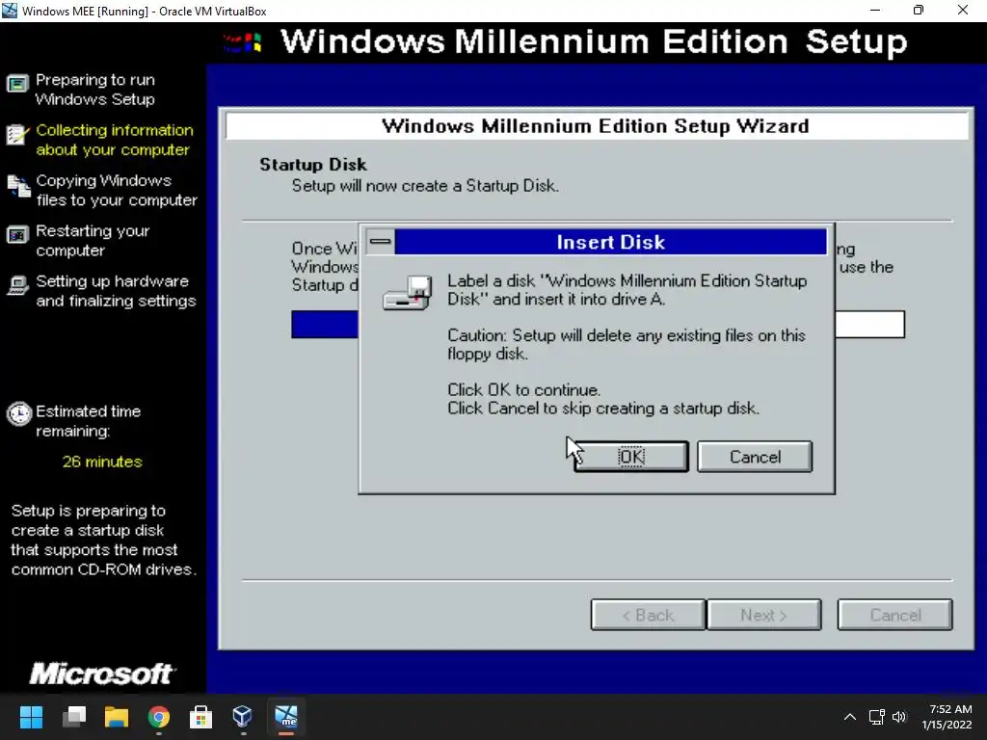The height and width of the screenshot is (740, 987).
Task: Click 'Click Cancel to skip creating' text
Action: pos(603,408)
